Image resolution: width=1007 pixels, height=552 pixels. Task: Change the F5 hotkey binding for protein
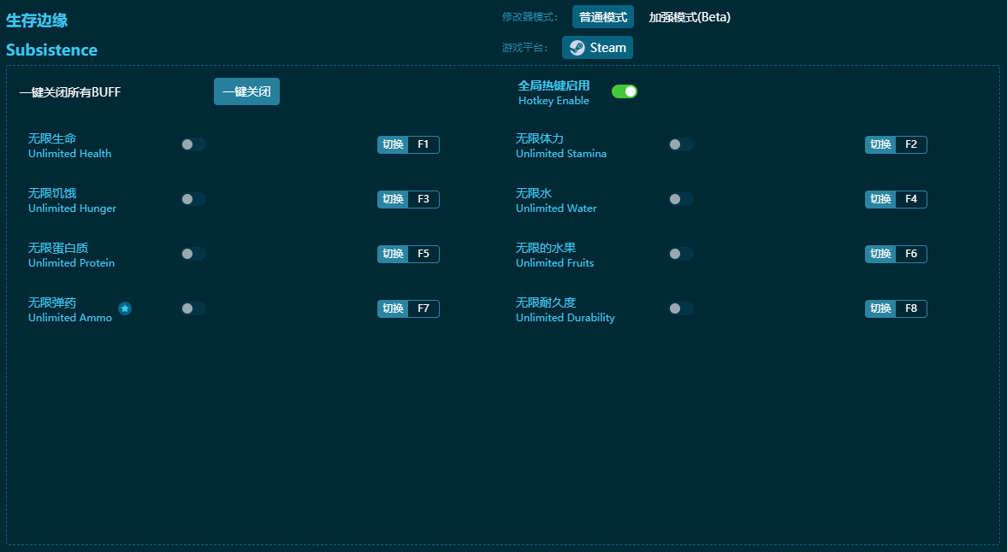[408, 254]
